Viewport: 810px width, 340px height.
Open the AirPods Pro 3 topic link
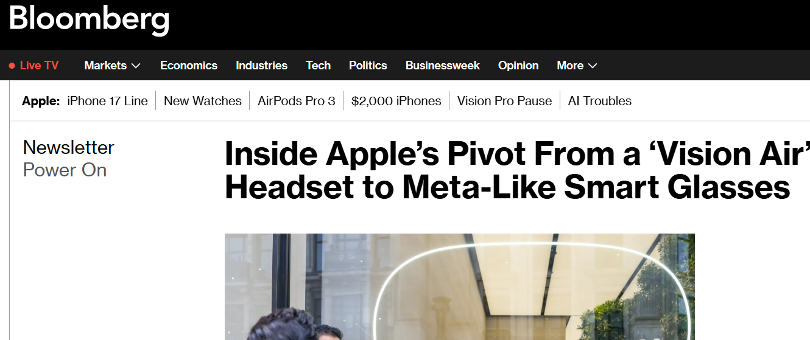click(297, 101)
